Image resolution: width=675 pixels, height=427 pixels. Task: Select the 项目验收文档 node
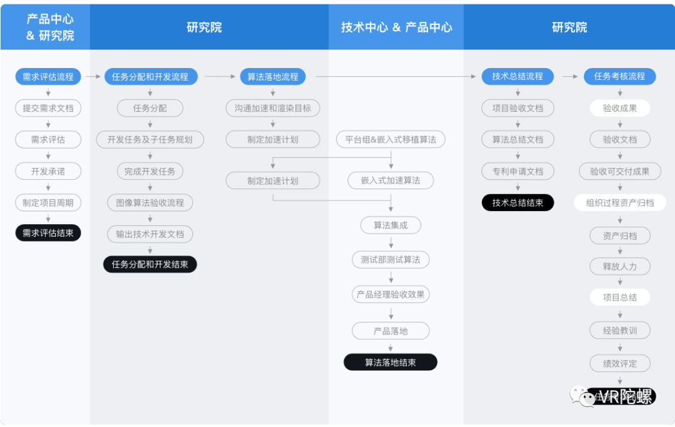518,108
